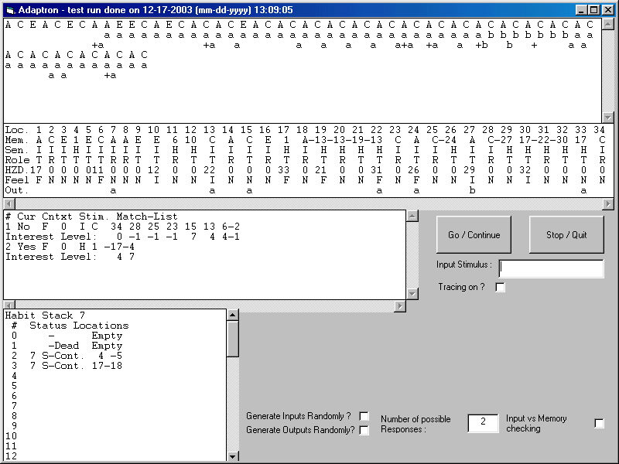619x464 pixels.
Task: Enable Input vs Memory checking checkbox
Action: 599,423
